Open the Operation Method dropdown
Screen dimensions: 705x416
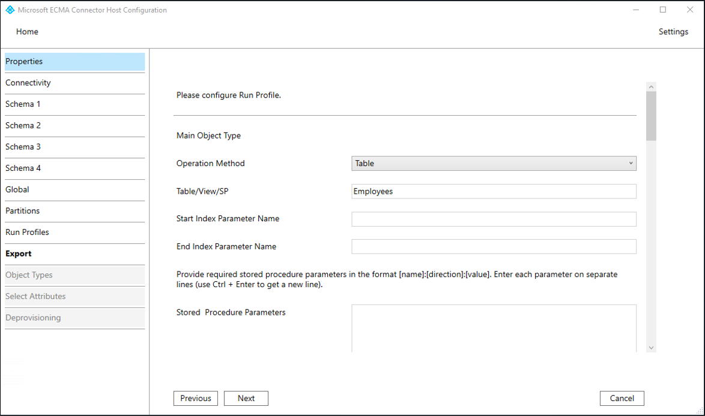[x=494, y=163]
